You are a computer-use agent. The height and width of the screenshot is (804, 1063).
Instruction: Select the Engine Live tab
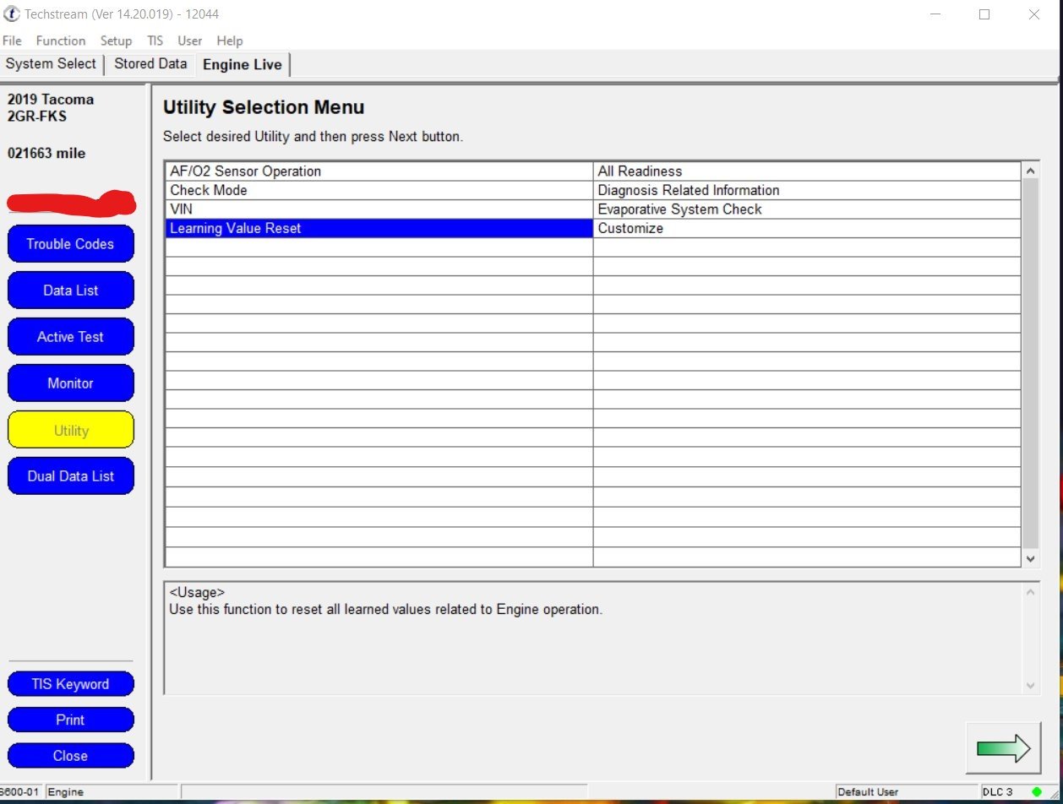pyautogui.click(x=243, y=65)
